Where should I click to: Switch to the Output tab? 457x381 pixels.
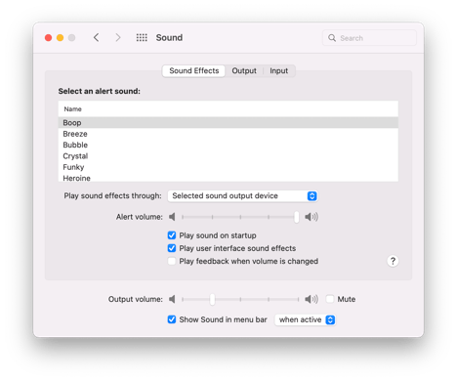(244, 70)
